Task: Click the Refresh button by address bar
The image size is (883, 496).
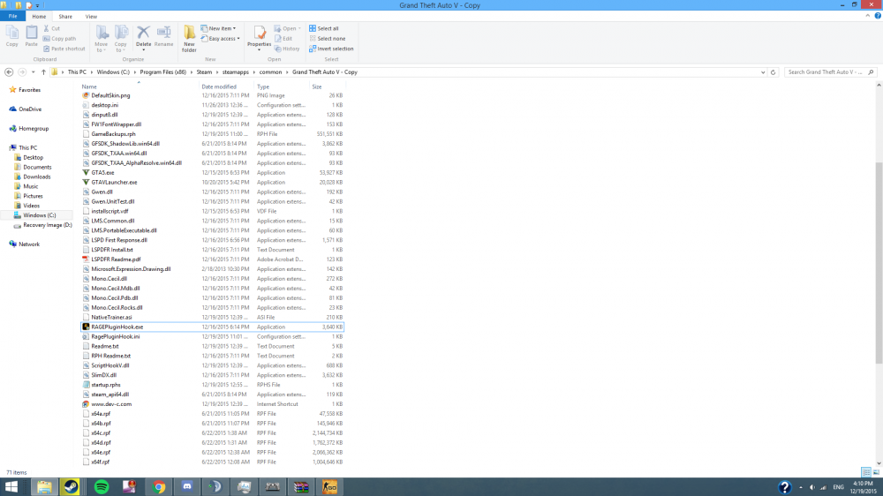Action: tap(774, 72)
